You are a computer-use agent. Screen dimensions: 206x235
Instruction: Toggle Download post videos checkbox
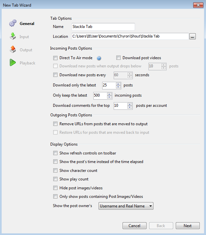(x=119, y=58)
